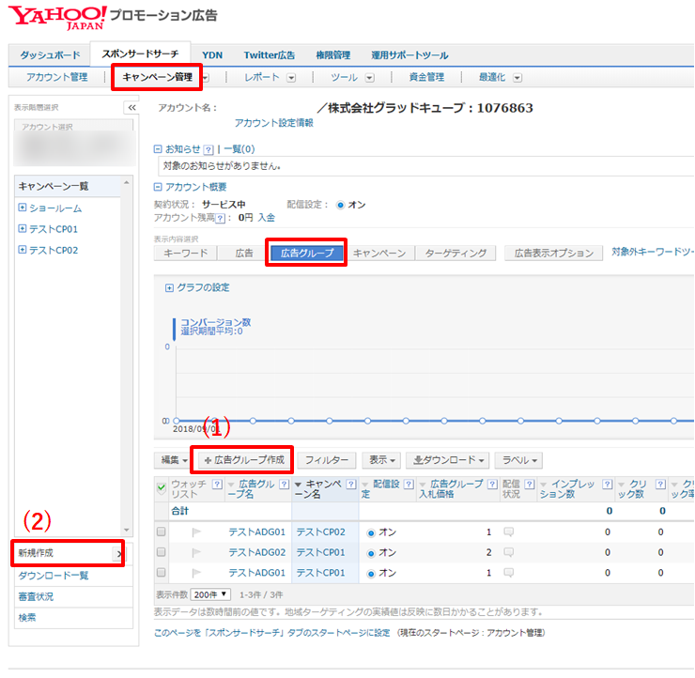Click help icon on ウォッチリスト column
The height and width of the screenshot is (678, 695).
[x=217, y=485]
